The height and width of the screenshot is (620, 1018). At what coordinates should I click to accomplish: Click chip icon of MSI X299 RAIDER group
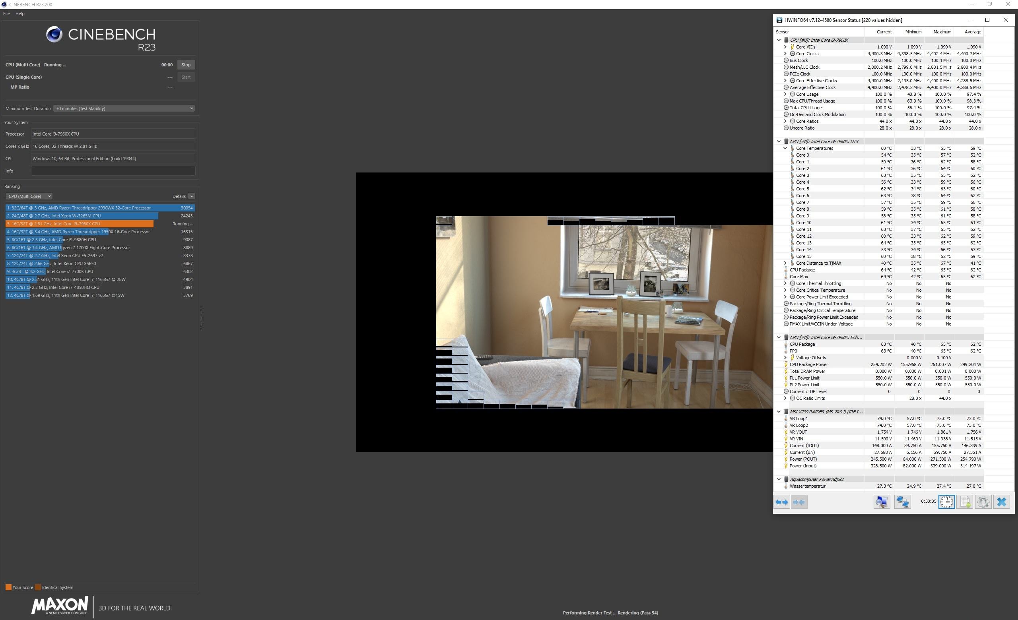pyautogui.click(x=786, y=411)
